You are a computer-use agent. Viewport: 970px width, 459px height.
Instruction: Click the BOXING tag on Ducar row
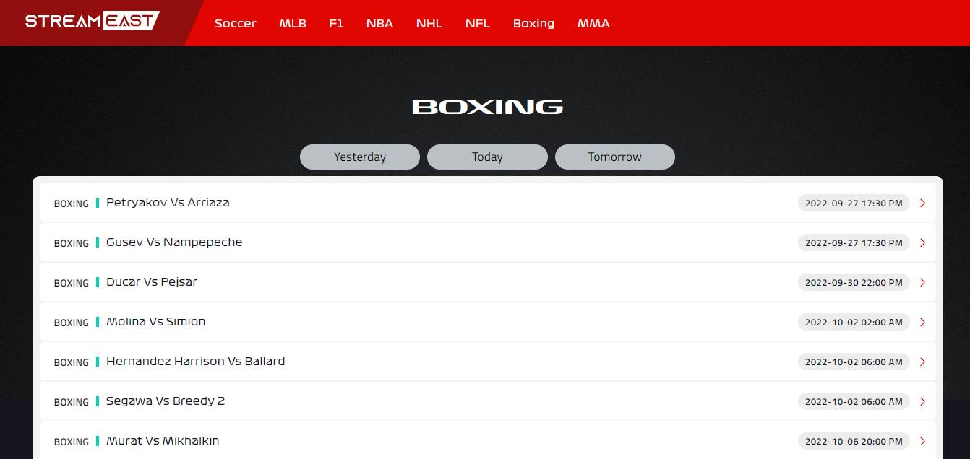coord(72,284)
